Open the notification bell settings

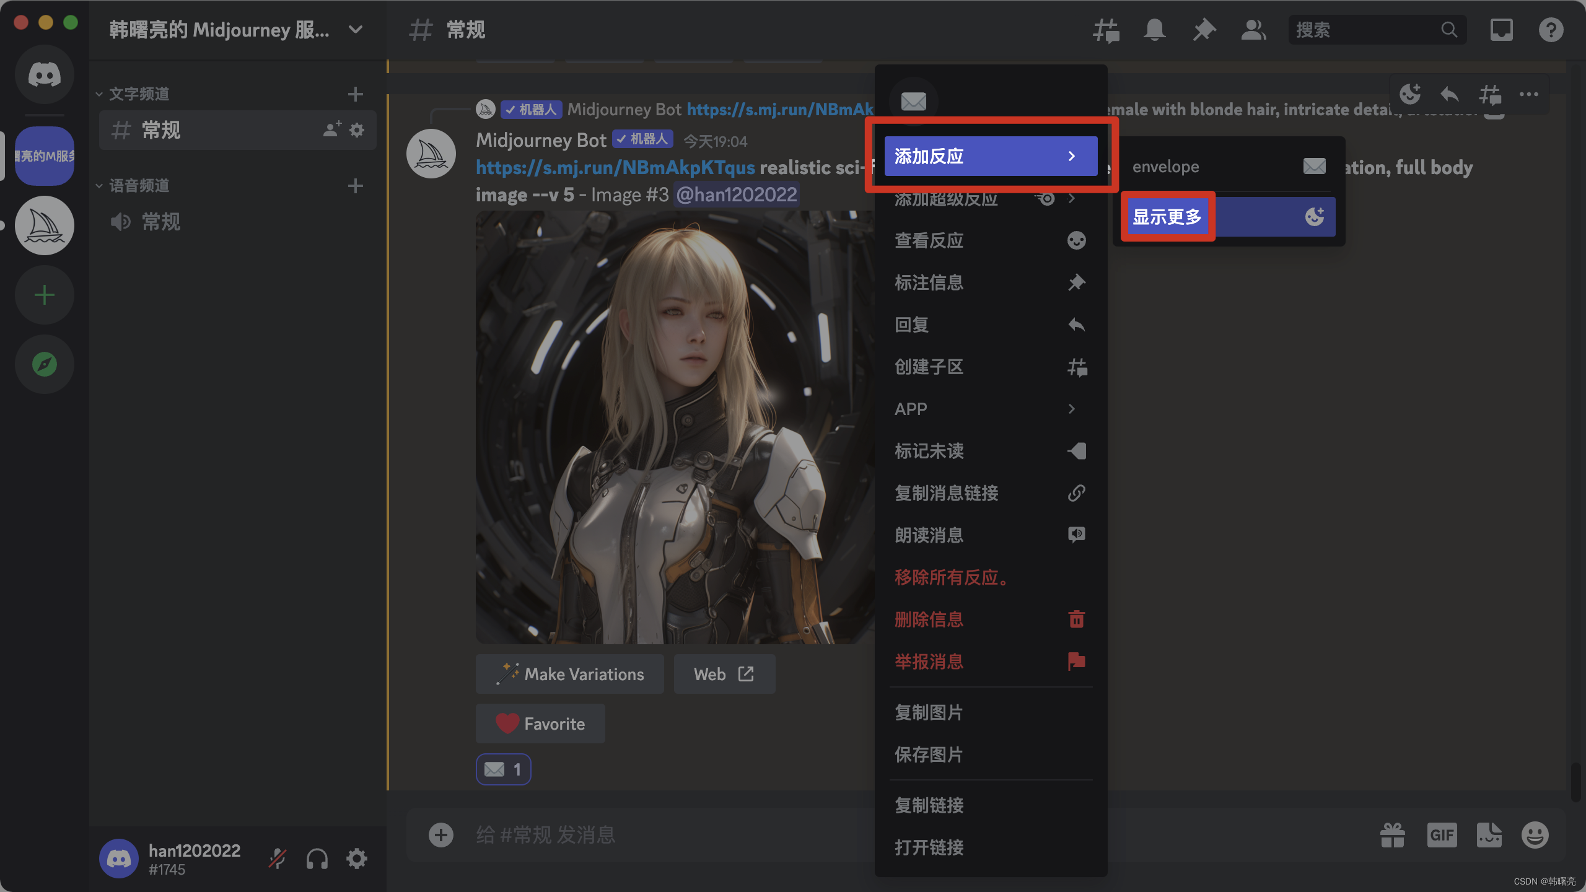(1154, 30)
